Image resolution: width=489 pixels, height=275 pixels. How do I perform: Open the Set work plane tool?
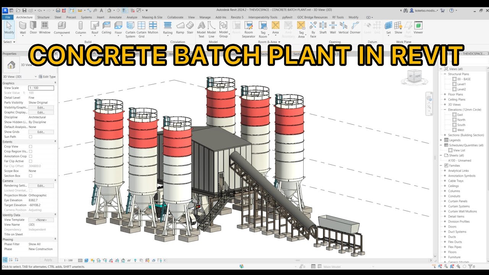click(x=389, y=28)
